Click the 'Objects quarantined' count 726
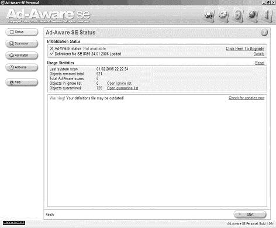Viewport: 276px width, 228px height. [x=99, y=88]
